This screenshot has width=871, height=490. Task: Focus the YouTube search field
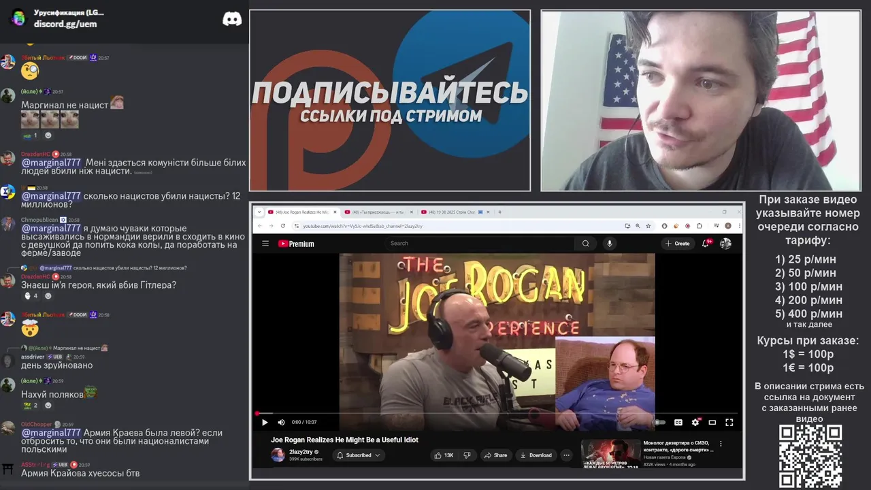(480, 244)
